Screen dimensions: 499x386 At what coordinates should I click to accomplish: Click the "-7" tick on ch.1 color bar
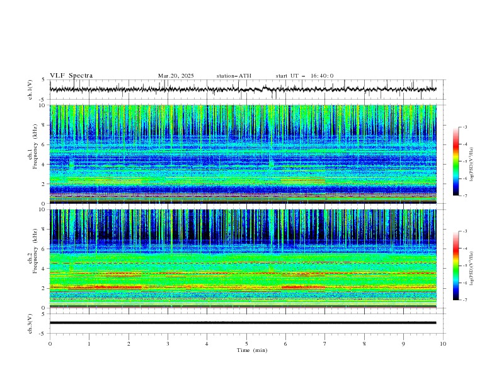[x=465, y=196]
